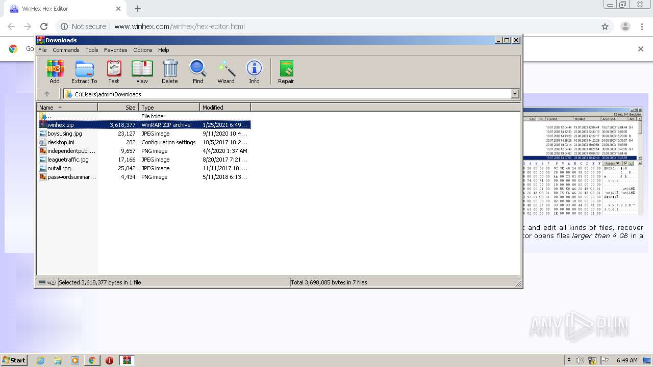
Task: Open File Explorer from the taskbar
Action: coord(58,360)
